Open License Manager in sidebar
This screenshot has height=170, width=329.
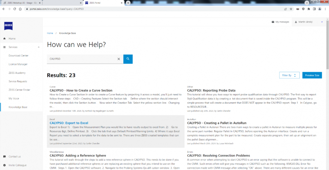pyautogui.click(x=18, y=64)
